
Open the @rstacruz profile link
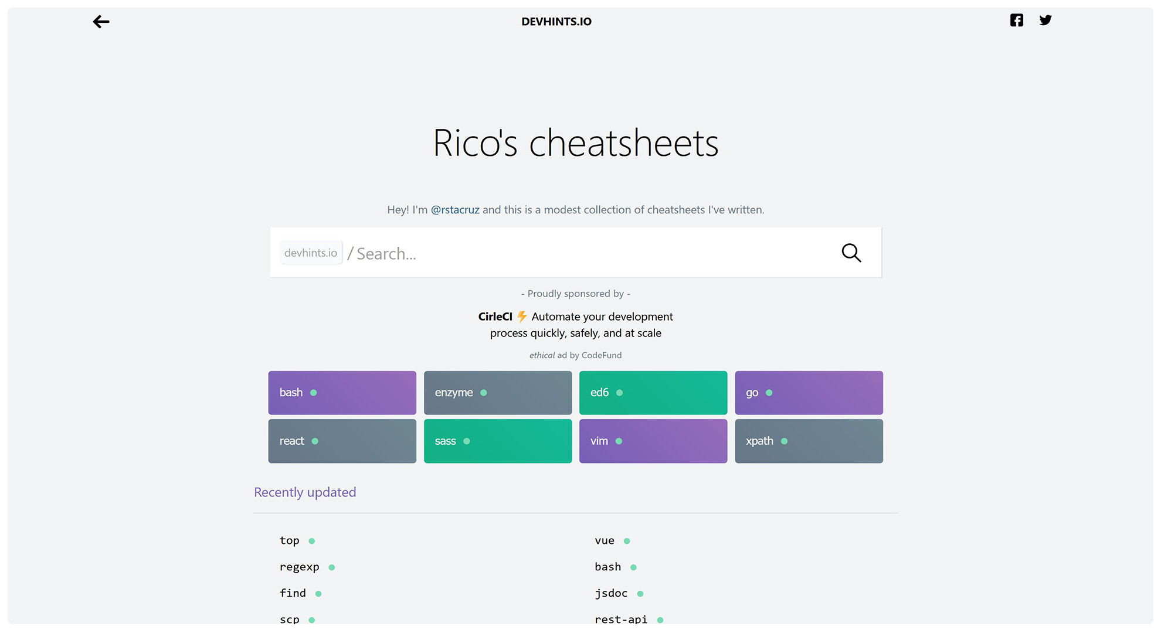[455, 210]
